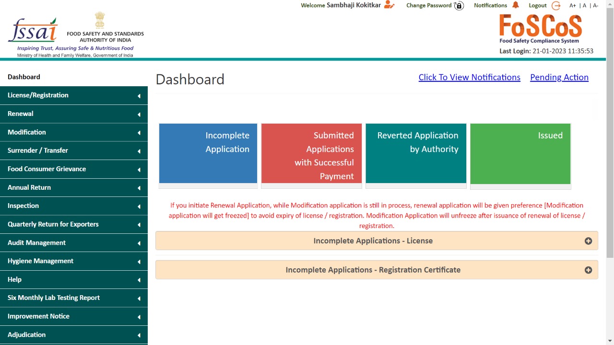Screen dimensions: 614x345
Task: Open the Notifications link in header
Action: coord(490,5)
